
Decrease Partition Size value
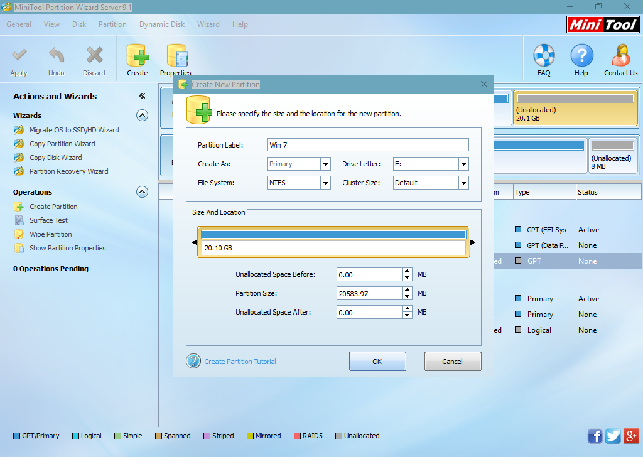point(407,296)
